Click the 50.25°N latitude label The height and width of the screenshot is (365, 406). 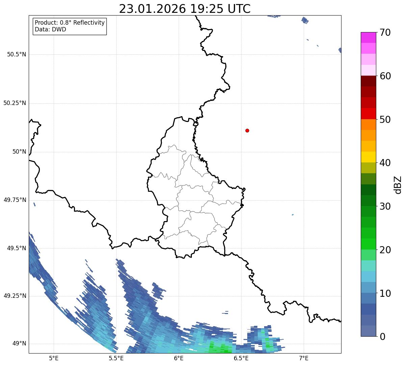15,103
